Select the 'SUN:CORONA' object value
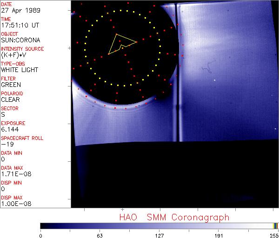This screenshot has height=238, width=279. coord(18,40)
